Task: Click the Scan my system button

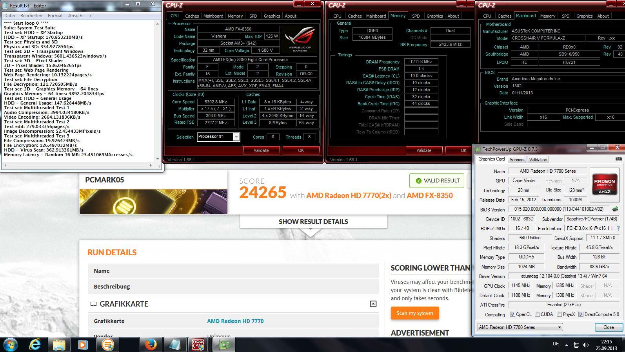Action: click(x=415, y=313)
